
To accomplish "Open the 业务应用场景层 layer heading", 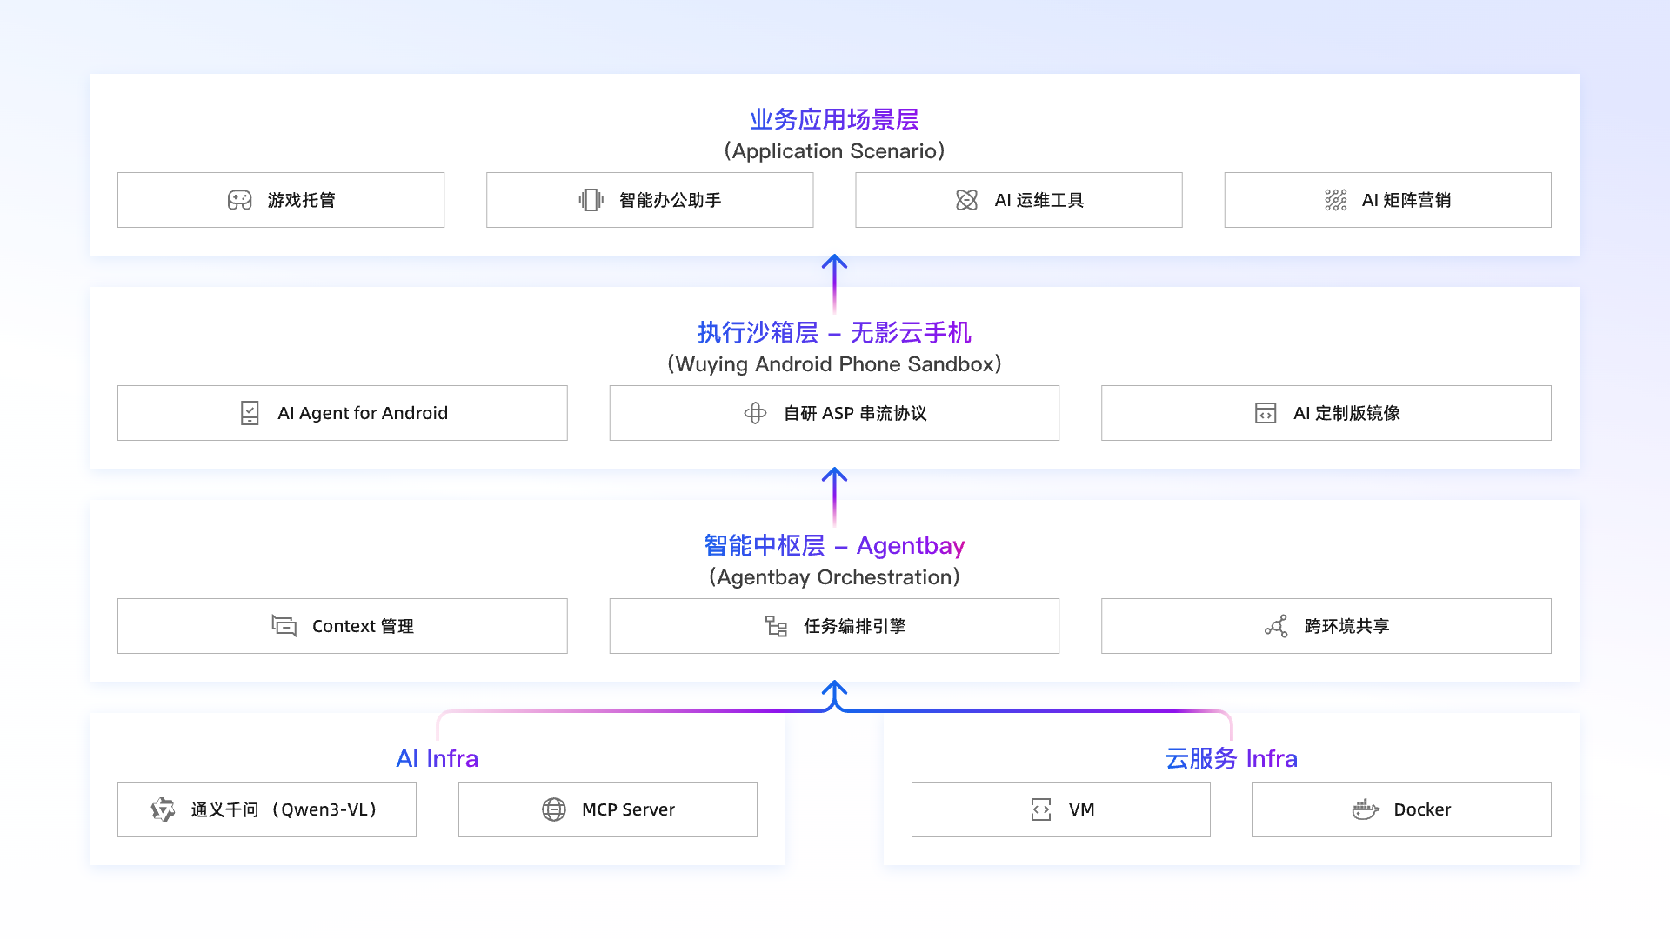I will (833, 119).
